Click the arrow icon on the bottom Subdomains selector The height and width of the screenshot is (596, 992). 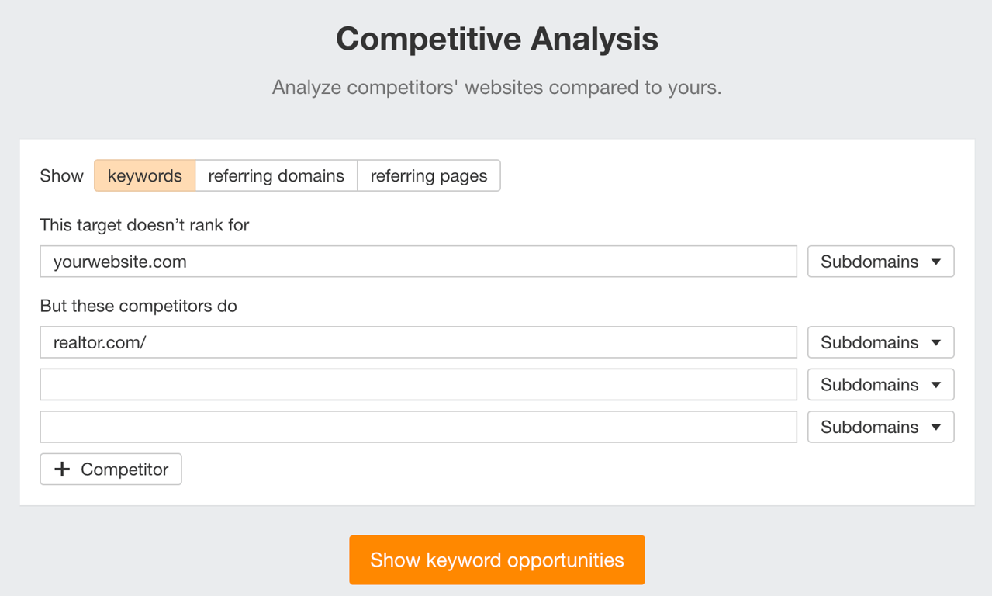pos(936,427)
